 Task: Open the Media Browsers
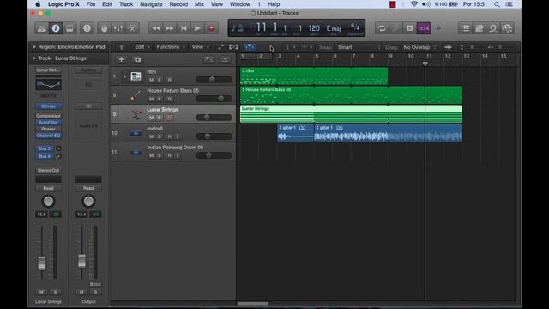tap(507, 28)
